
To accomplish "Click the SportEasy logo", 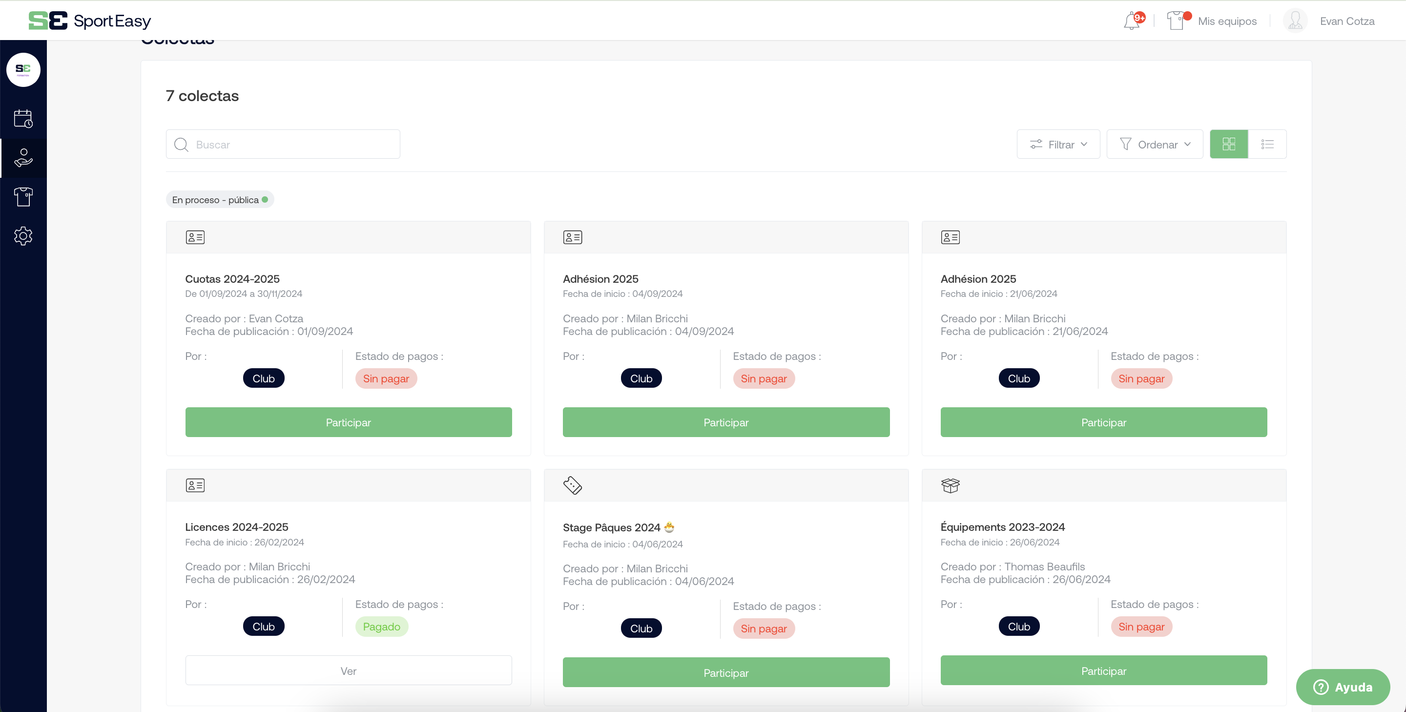I will click(89, 21).
